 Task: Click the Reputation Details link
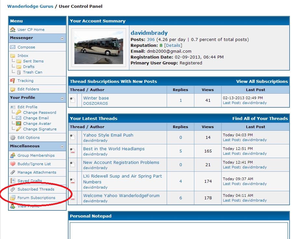coord(173,46)
